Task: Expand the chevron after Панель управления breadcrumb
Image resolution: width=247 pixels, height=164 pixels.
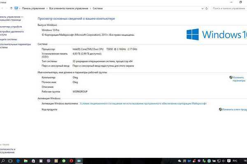Action: (47, 9)
